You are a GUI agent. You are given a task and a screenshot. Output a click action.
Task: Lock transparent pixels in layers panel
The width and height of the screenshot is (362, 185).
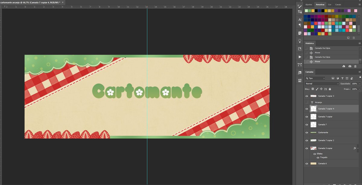tap(313, 89)
